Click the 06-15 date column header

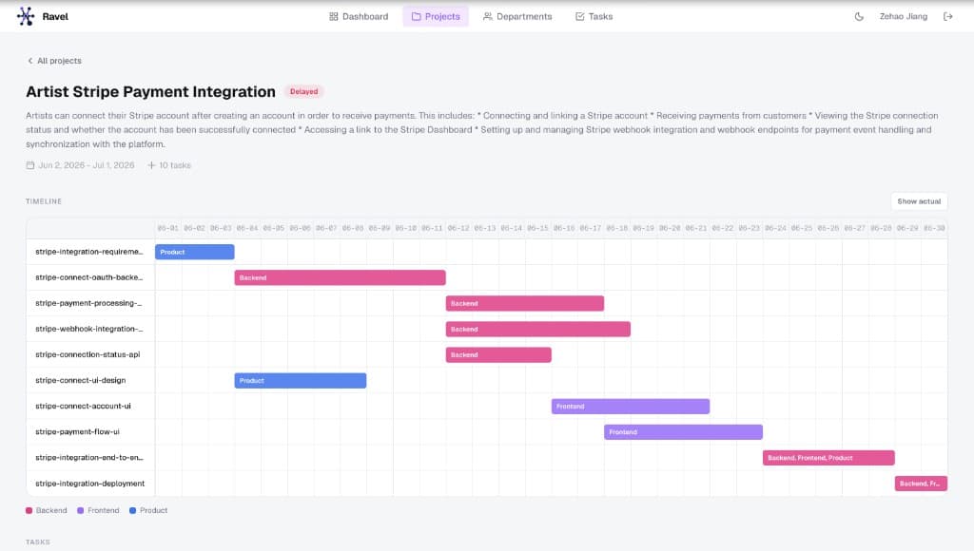537,228
